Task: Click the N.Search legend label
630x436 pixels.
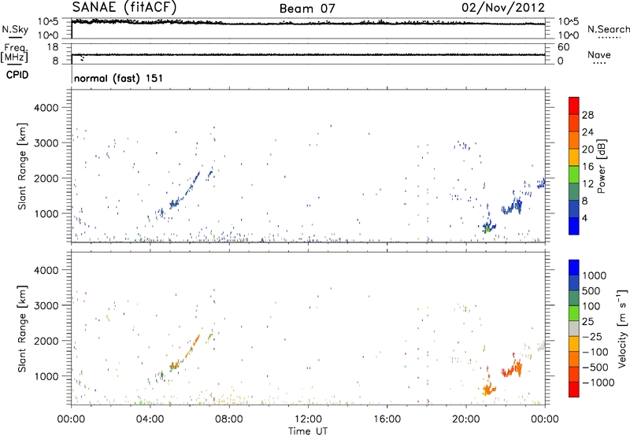Action: (608, 29)
